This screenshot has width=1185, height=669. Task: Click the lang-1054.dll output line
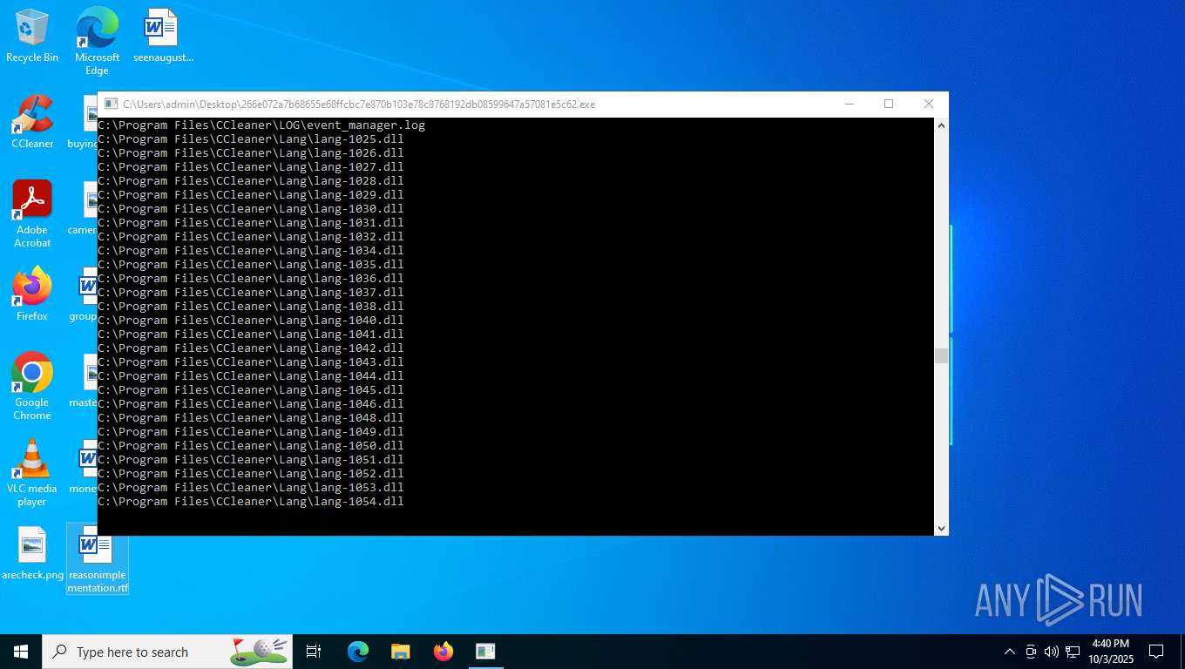coord(251,502)
